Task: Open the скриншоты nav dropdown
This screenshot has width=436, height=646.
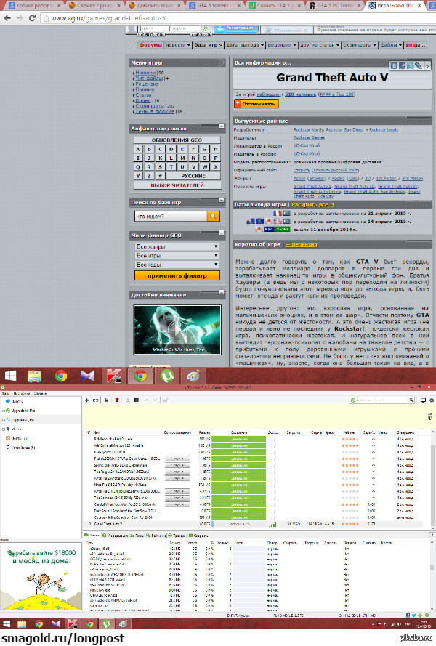Action: tap(360, 45)
